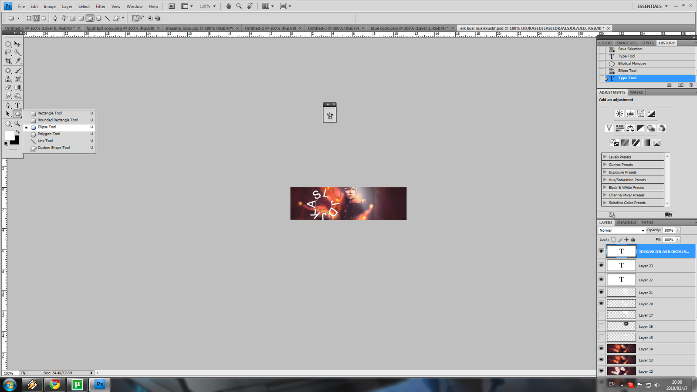Image resolution: width=697 pixels, height=392 pixels.
Task: Expand Hue/Saturation Presets
Action: click(x=605, y=180)
